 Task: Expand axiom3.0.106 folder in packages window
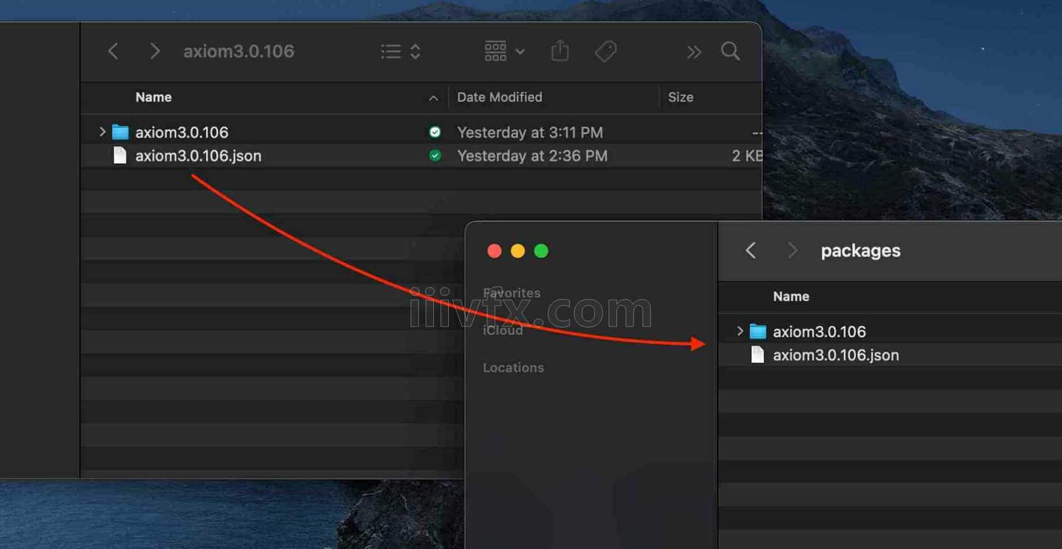click(740, 331)
